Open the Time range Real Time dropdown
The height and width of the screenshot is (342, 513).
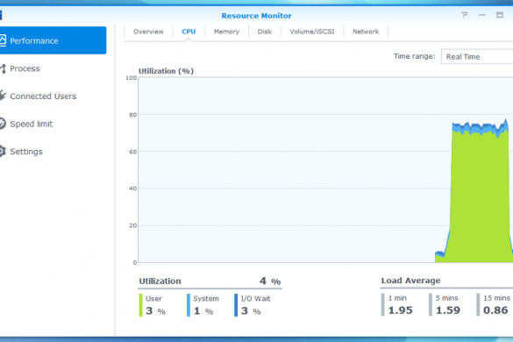click(477, 57)
